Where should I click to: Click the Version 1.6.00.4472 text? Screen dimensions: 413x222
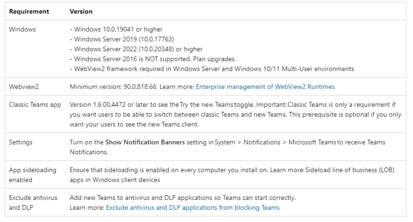104,104
